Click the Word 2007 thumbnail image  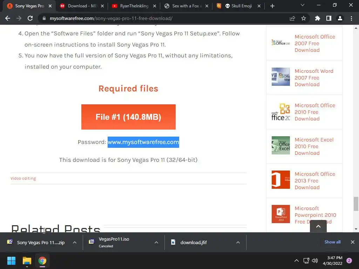coord(281,77)
